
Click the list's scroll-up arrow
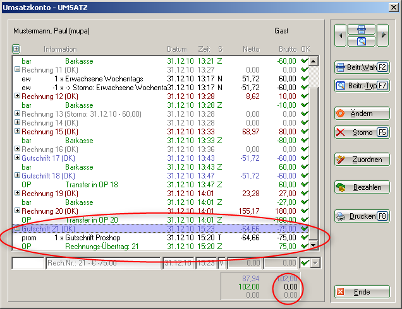pyautogui.click(x=314, y=61)
